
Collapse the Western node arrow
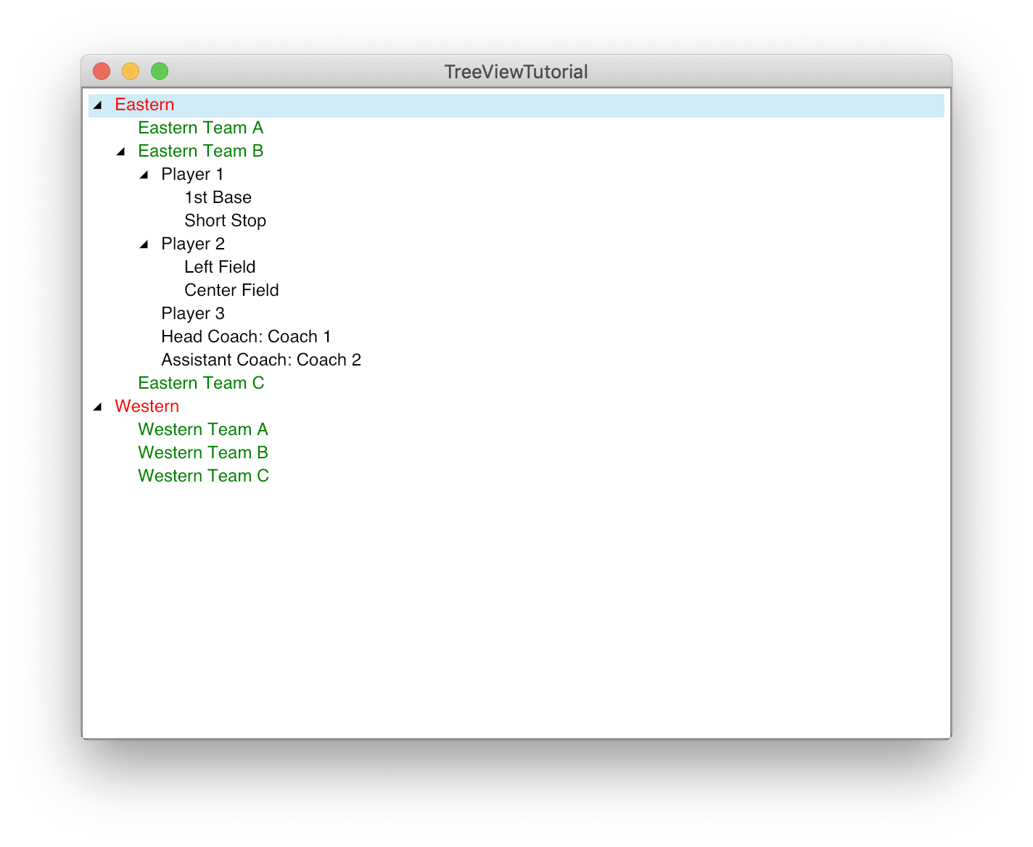tap(98, 407)
